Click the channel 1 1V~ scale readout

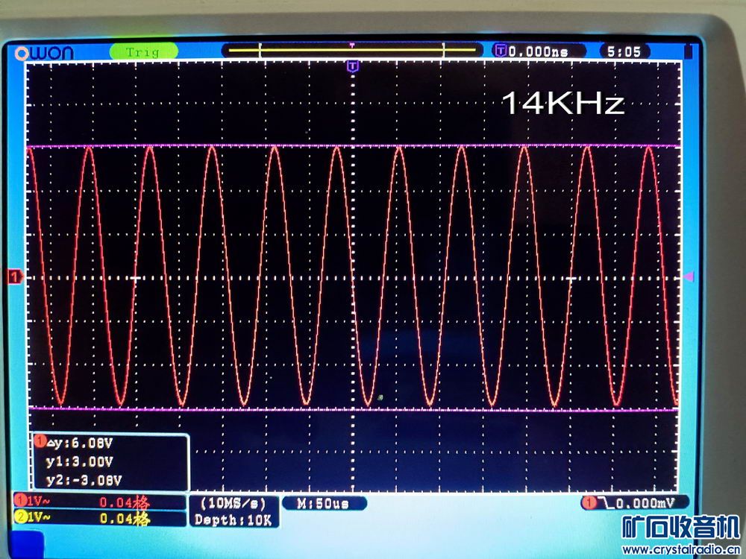point(39,501)
